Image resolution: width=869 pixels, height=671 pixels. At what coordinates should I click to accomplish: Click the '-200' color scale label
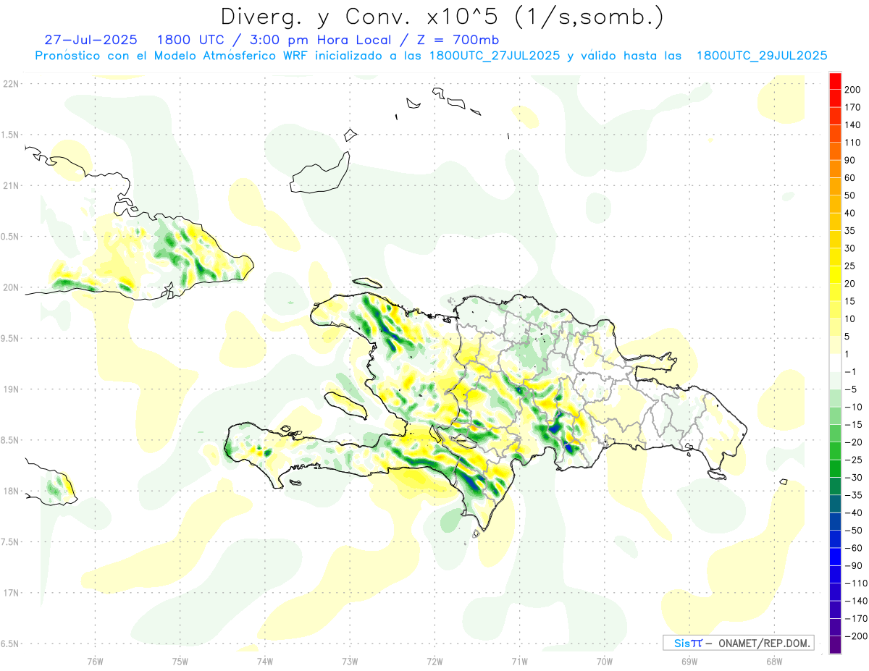(x=855, y=636)
